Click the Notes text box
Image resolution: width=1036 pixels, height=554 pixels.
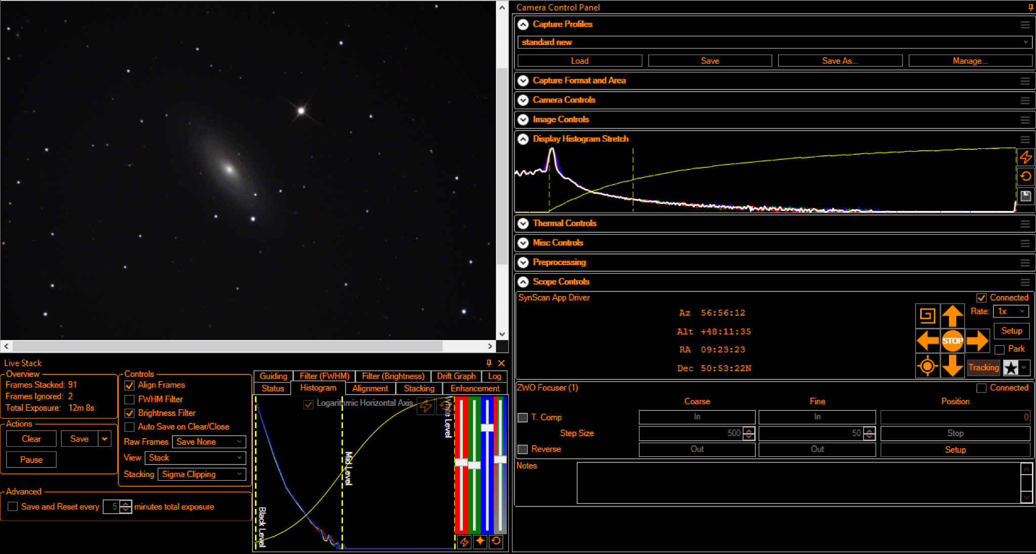(x=799, y=483)
